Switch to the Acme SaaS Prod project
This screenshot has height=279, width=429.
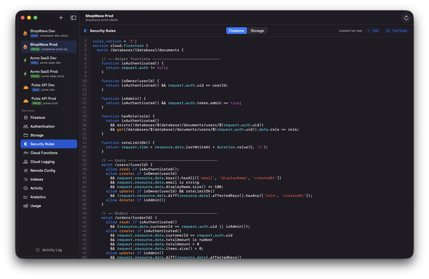click(49, 74)
